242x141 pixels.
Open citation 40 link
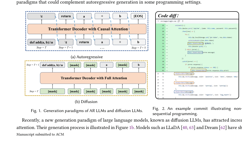point(185,128)
